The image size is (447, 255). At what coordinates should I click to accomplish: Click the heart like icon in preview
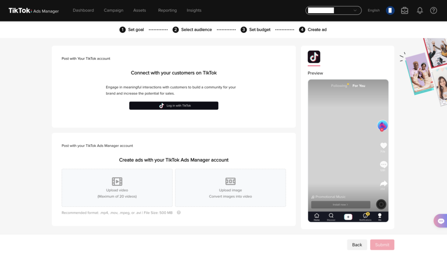[383, 146]
